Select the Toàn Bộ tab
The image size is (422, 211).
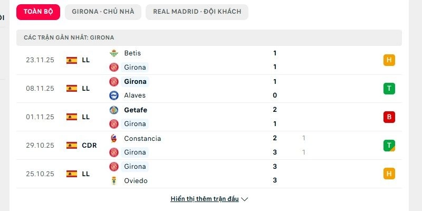pos(38,12)
